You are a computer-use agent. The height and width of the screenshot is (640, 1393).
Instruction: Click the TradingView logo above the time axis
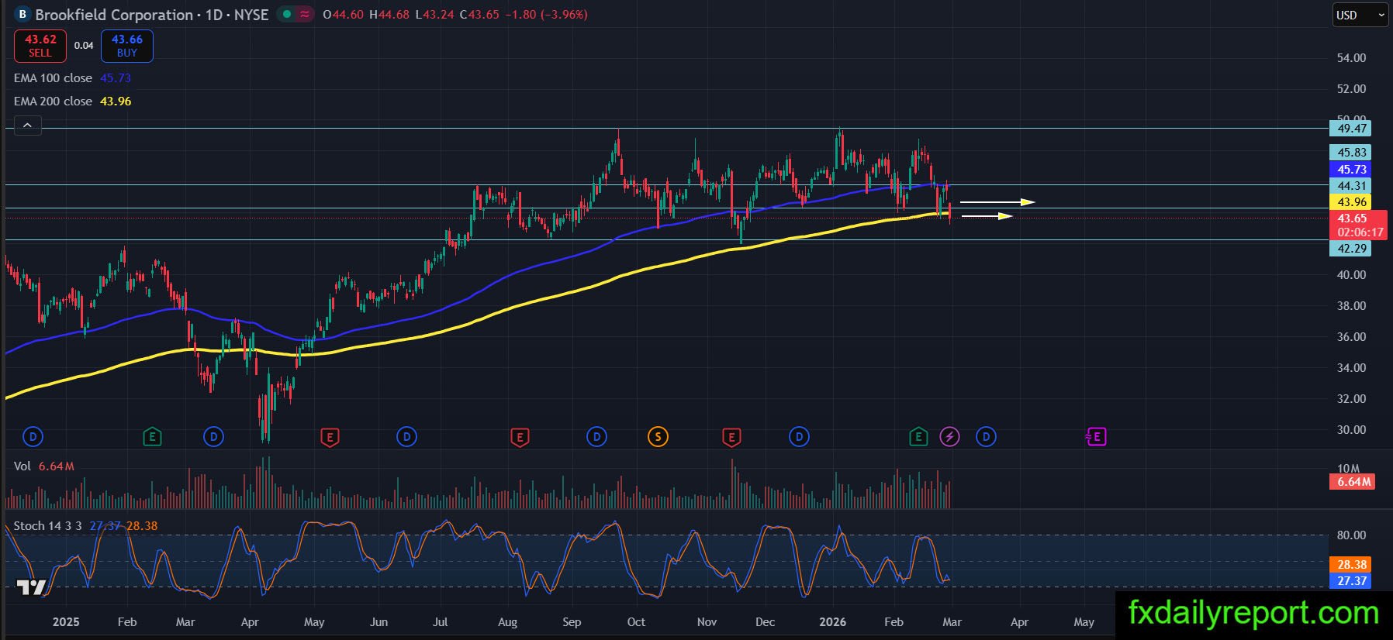[32, 587]
